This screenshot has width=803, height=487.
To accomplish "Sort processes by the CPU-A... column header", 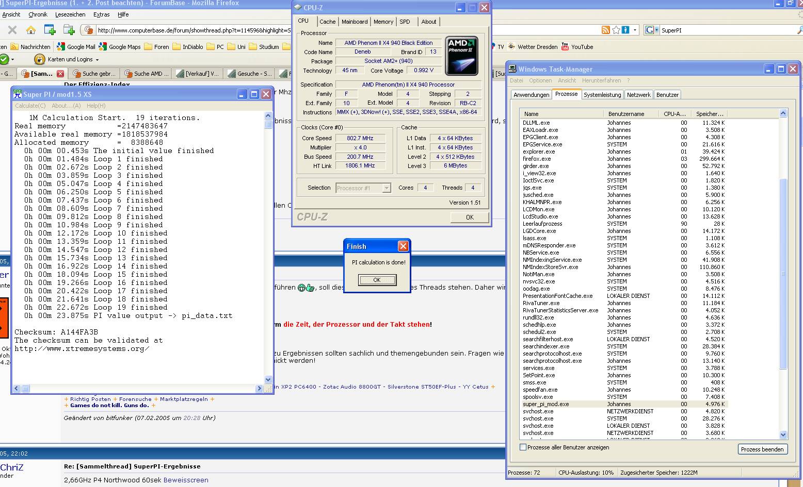I will [x=675, y=113].
